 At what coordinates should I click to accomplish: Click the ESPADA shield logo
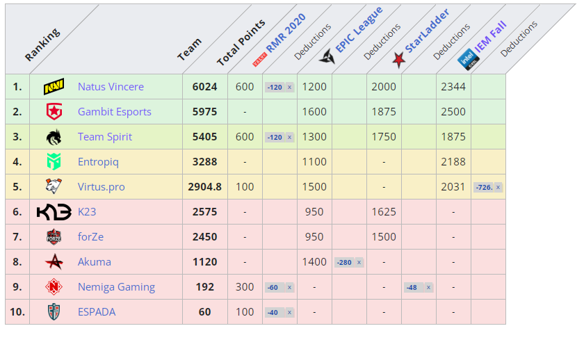(54, 312)
